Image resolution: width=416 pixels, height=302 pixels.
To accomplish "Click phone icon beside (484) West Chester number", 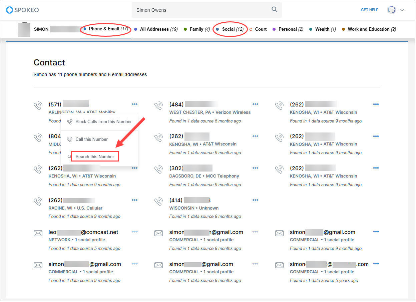I will click(x=158, y=106).
